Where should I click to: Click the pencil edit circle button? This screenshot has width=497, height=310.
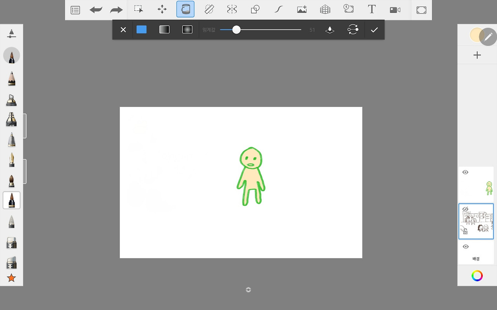point(488,37)
